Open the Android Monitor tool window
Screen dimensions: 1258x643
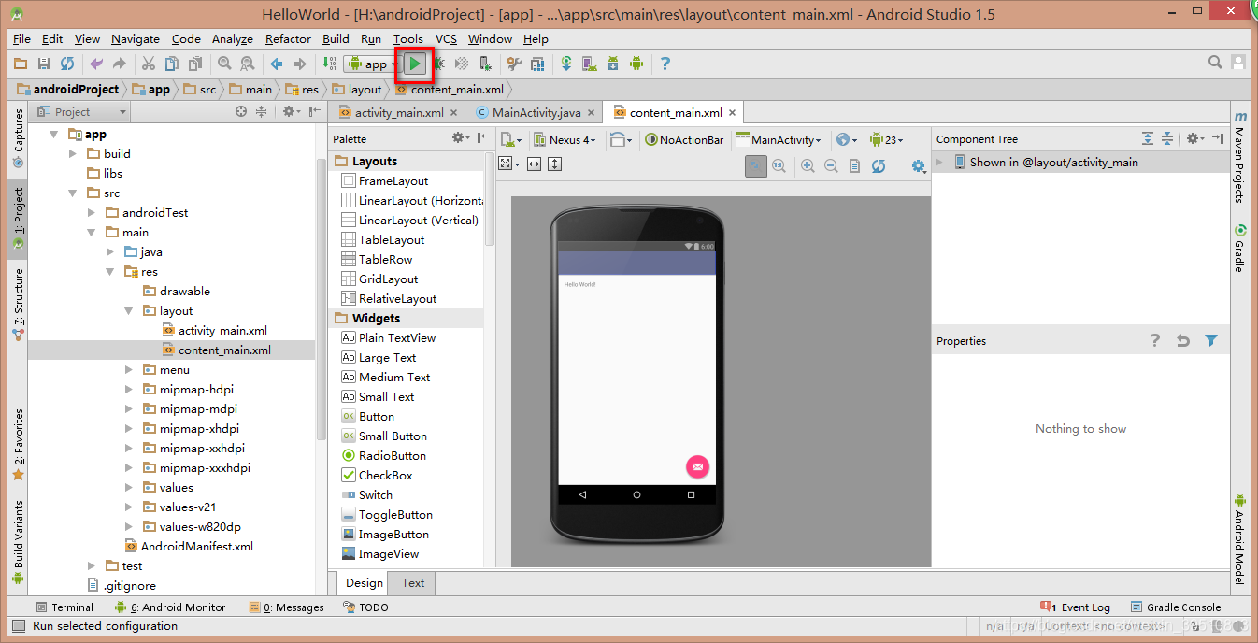[x=170, y=607]
